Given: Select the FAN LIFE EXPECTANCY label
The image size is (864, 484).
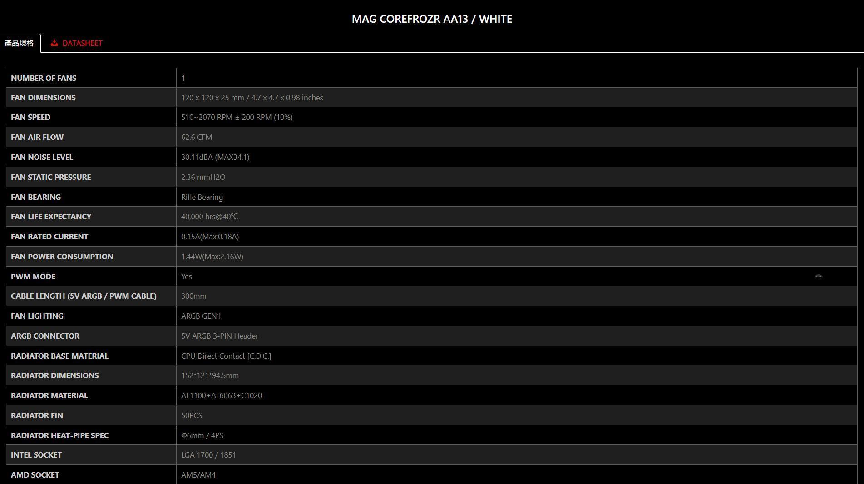Looking at the screenshot, I should (x=51, y=217).
